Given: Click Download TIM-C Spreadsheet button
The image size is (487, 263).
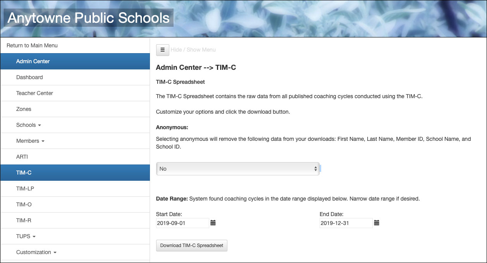Looking at the screenshot, I should point(192,246).
